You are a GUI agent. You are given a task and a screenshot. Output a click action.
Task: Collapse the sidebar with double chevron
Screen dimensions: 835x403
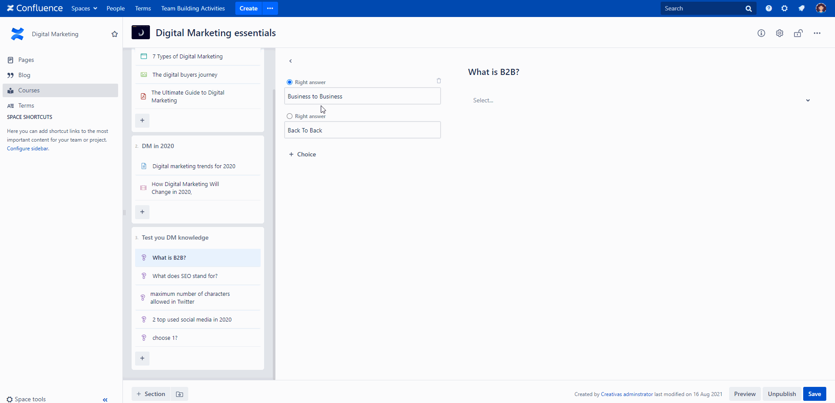tap(105, 400)
